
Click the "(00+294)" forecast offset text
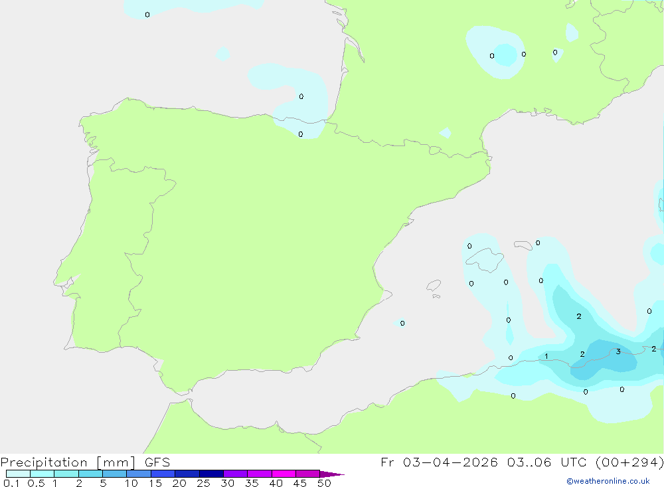pyautogui.click(x=629, y=462)
